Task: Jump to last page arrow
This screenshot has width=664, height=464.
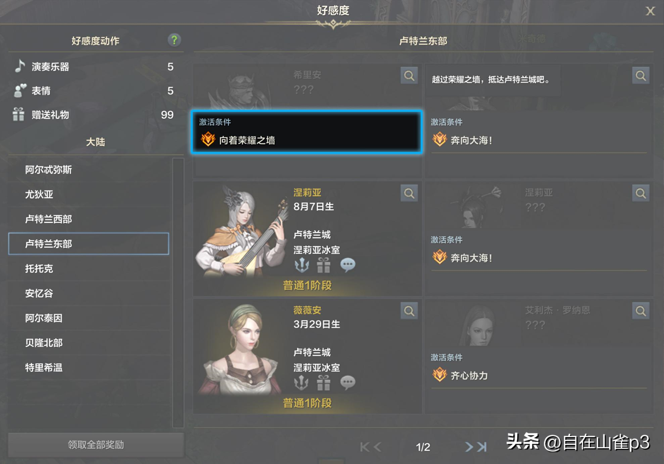Action: 482,447
